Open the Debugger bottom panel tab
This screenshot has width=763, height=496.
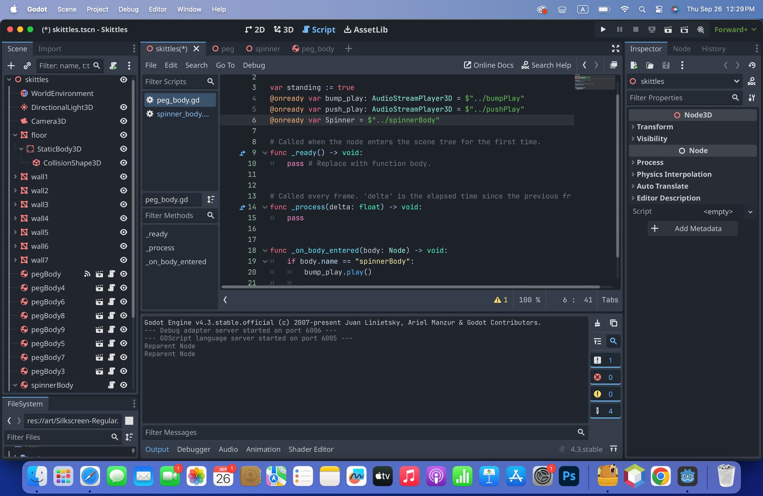point(194,449)
